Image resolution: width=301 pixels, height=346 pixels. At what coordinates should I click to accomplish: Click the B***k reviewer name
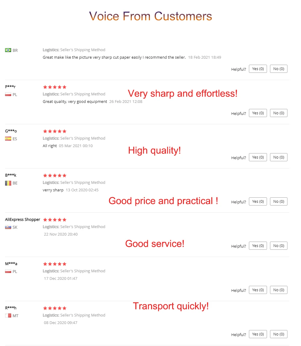pos(11,175)
